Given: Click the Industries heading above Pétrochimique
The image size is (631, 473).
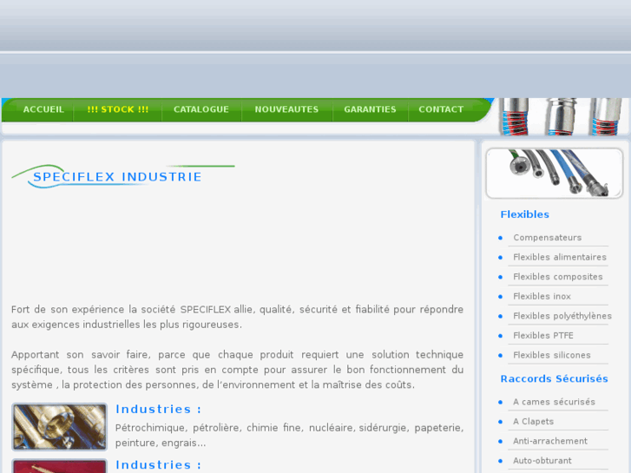Looking at the screenshot, I should click(x=158, y=410).
